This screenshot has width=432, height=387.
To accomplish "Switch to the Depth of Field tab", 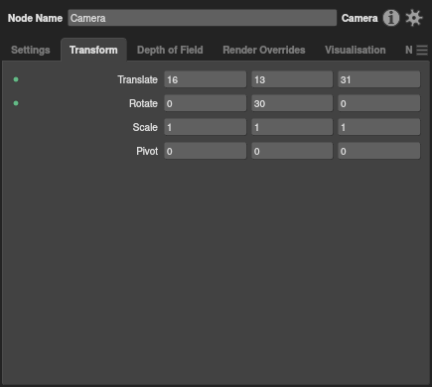I will [170, 50].
